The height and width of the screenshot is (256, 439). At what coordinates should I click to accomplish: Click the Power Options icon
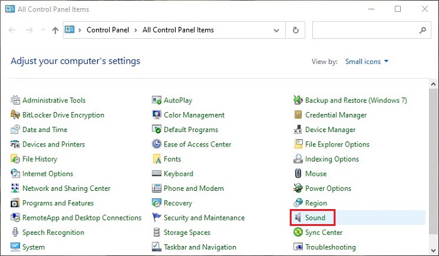click(x=298, y=188)
